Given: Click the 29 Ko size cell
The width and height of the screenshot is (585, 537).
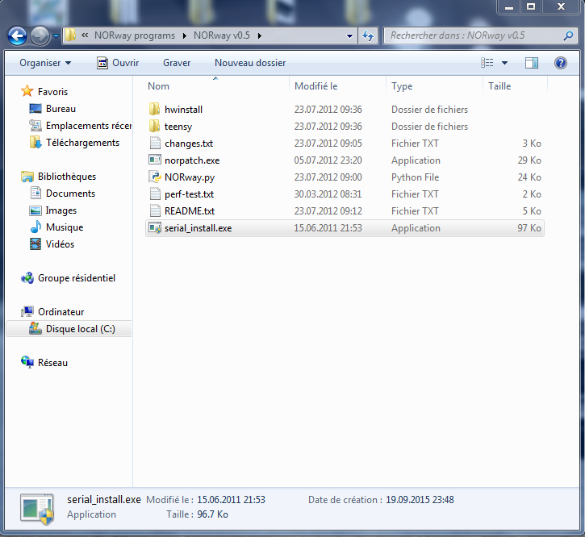Looking at the screenshot, I should click(x=529, y=160).
